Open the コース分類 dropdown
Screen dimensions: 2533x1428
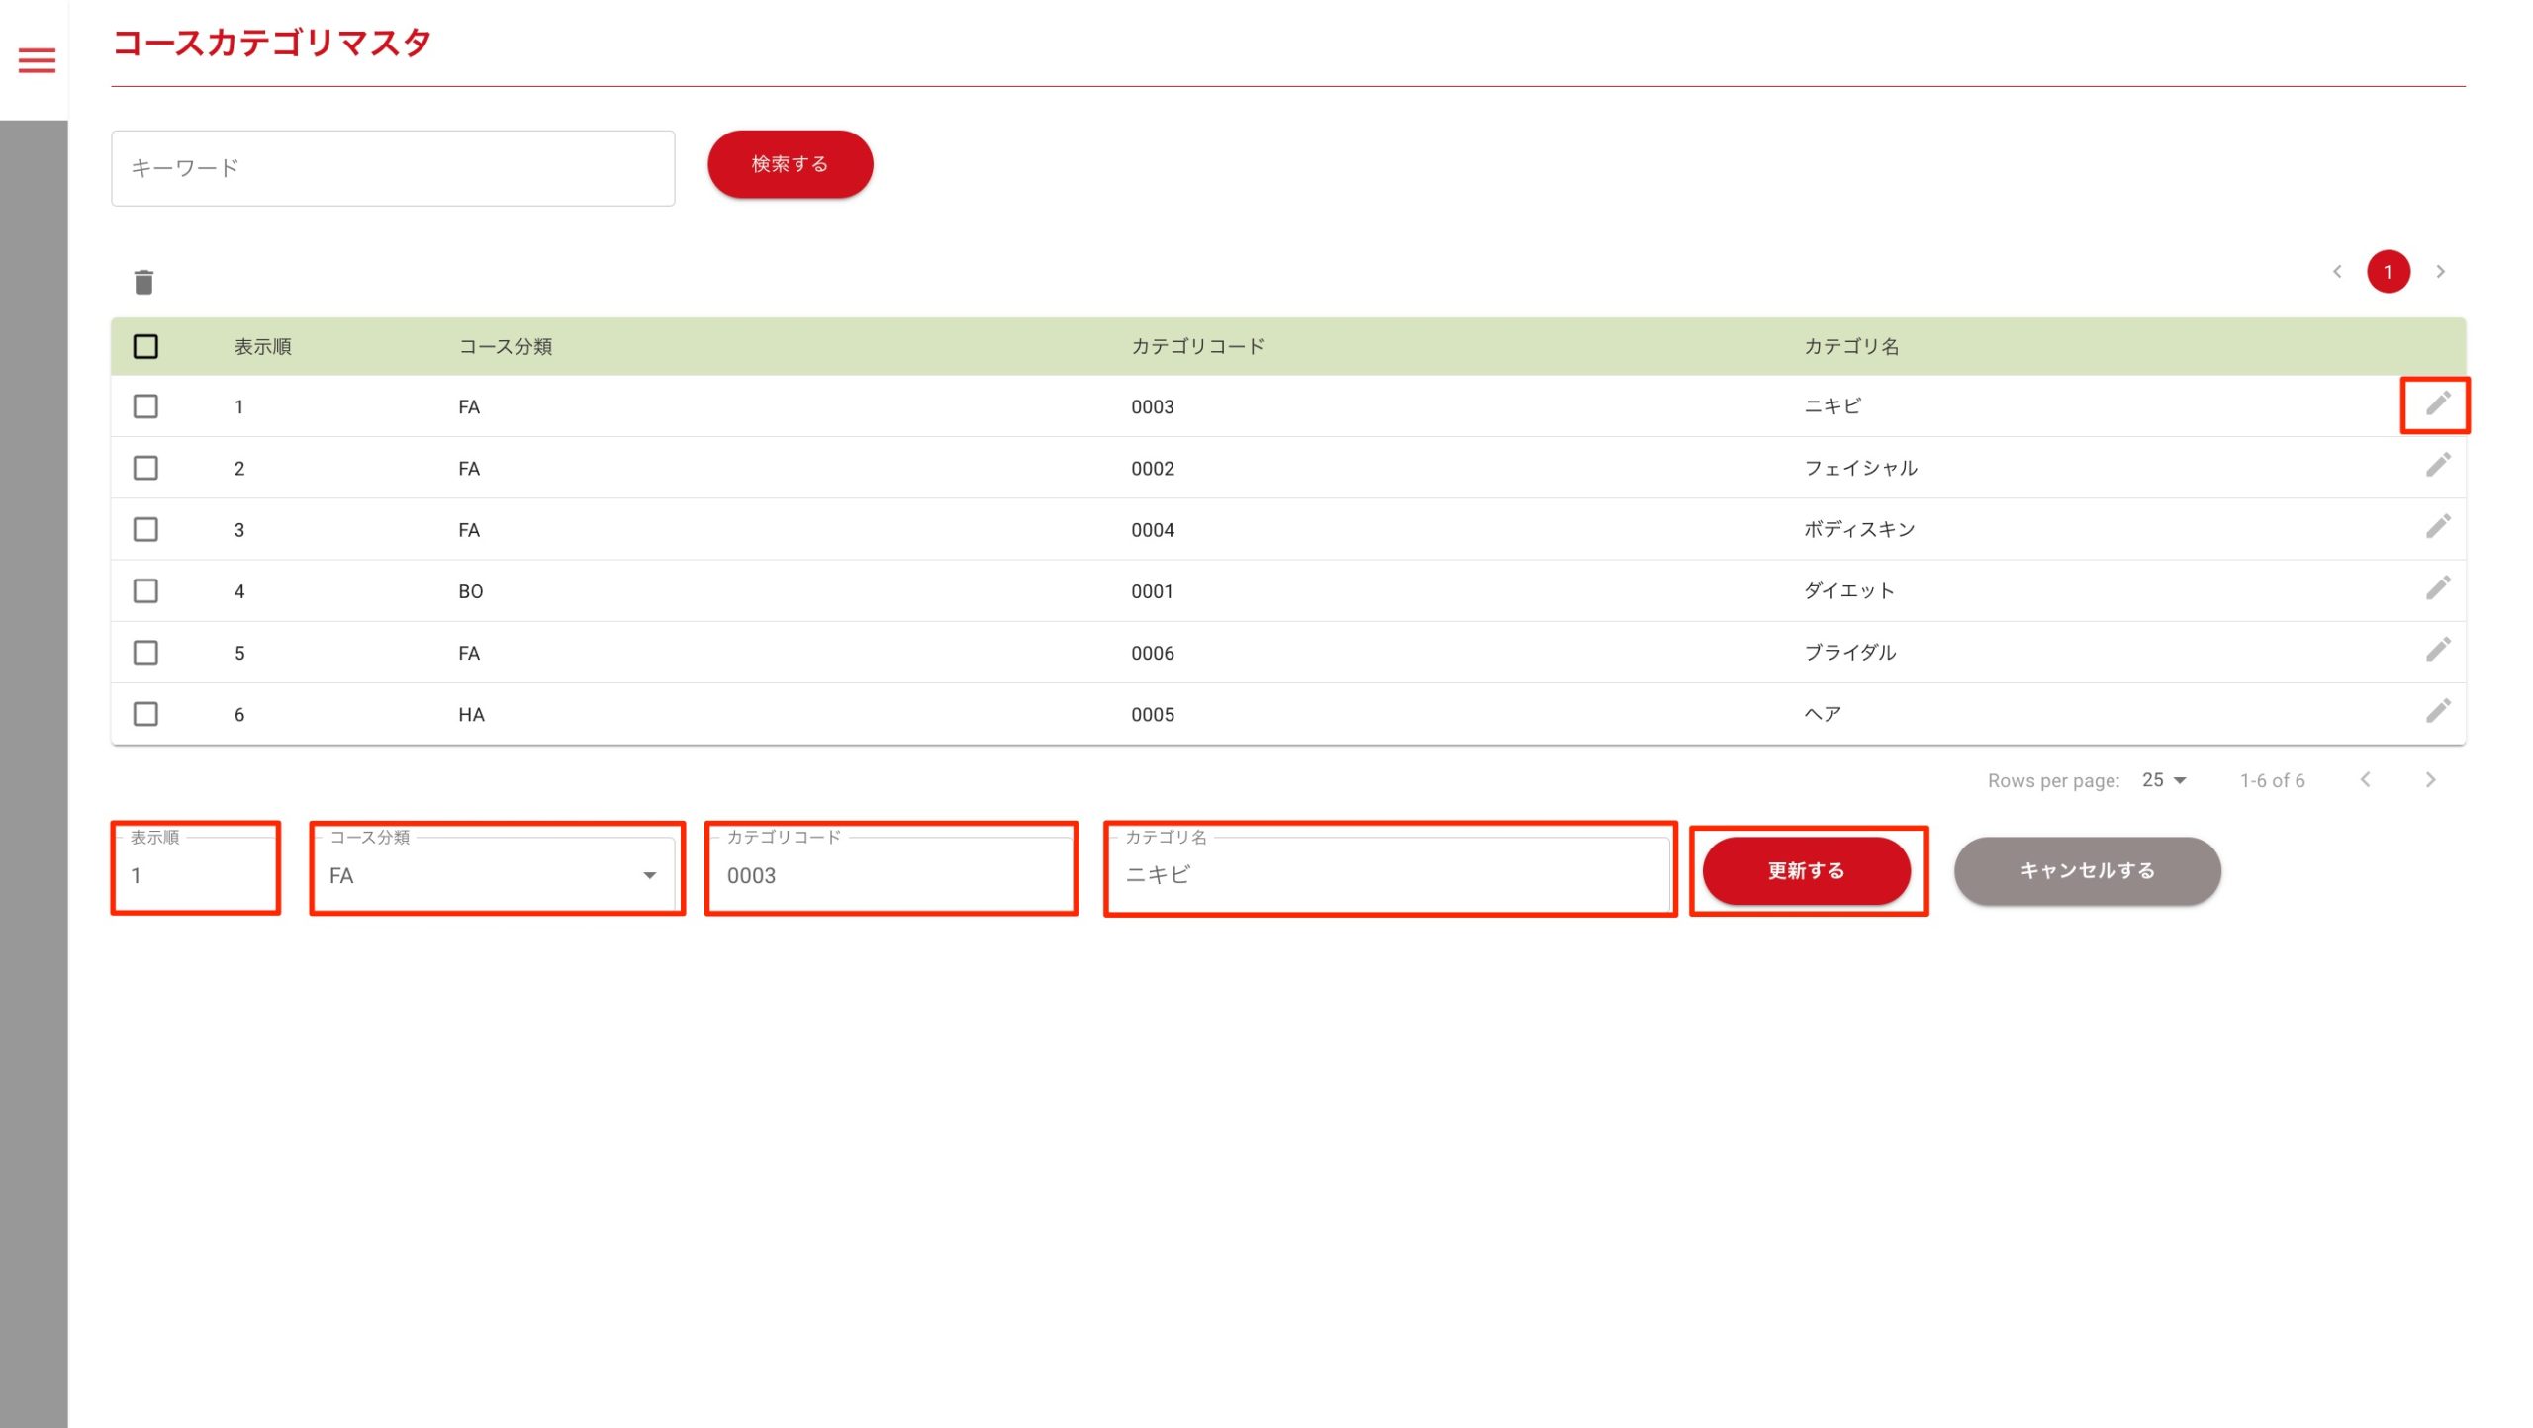495,875
